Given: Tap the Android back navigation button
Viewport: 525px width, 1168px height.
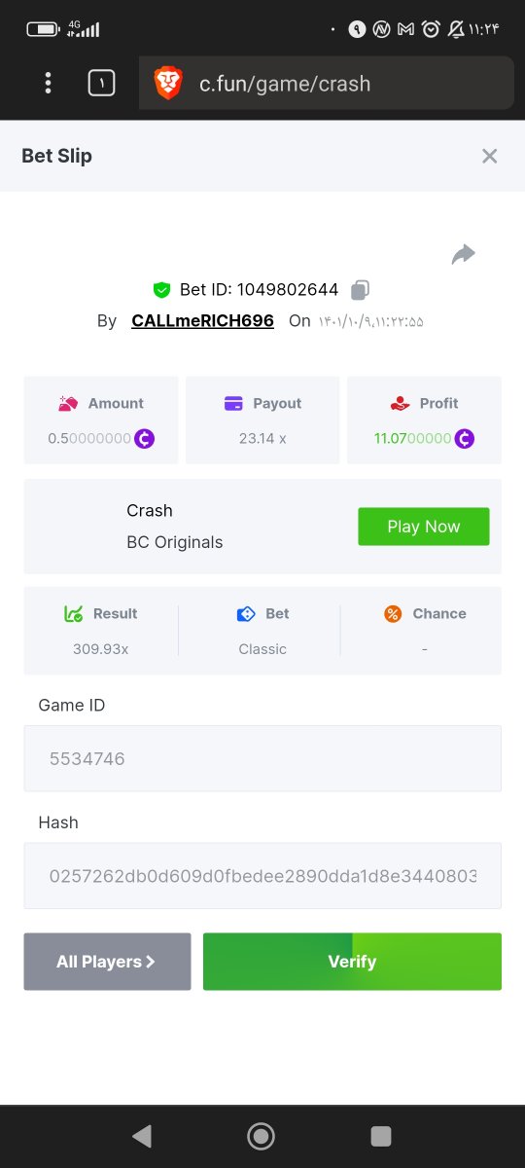Looking at the screenshot, I should (142, 1136).
